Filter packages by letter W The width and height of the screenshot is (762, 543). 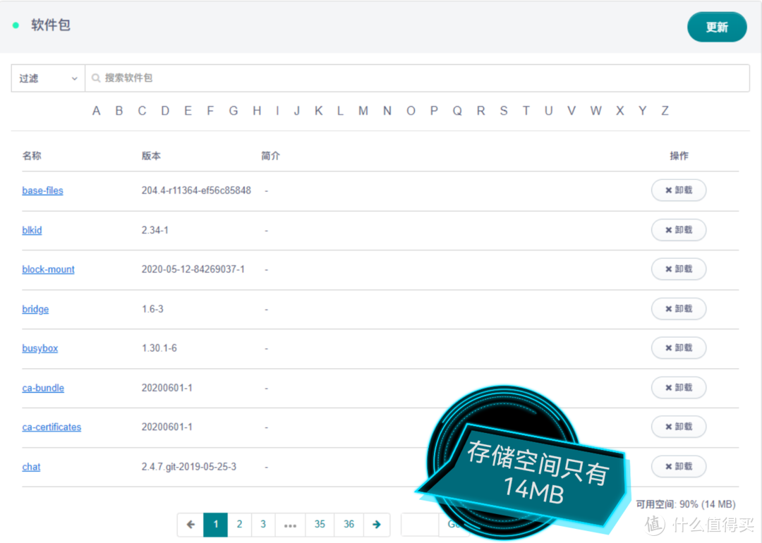[x=595, y=111]
